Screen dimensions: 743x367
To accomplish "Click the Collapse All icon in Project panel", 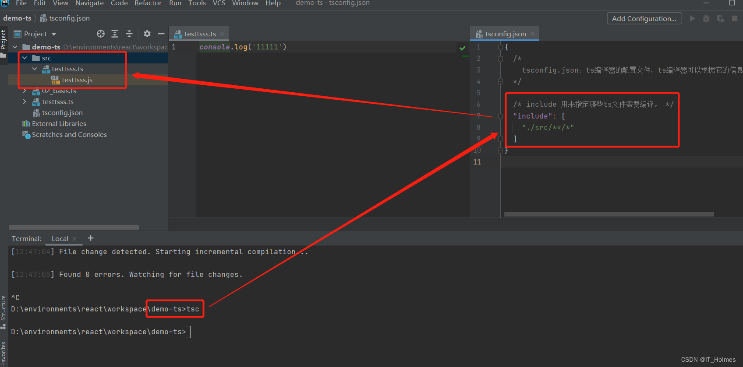I will click(129, 34).
